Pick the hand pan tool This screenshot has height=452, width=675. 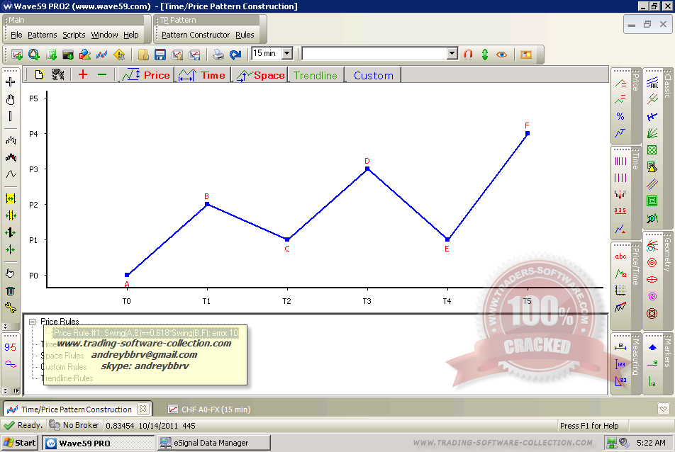[11, 99]
